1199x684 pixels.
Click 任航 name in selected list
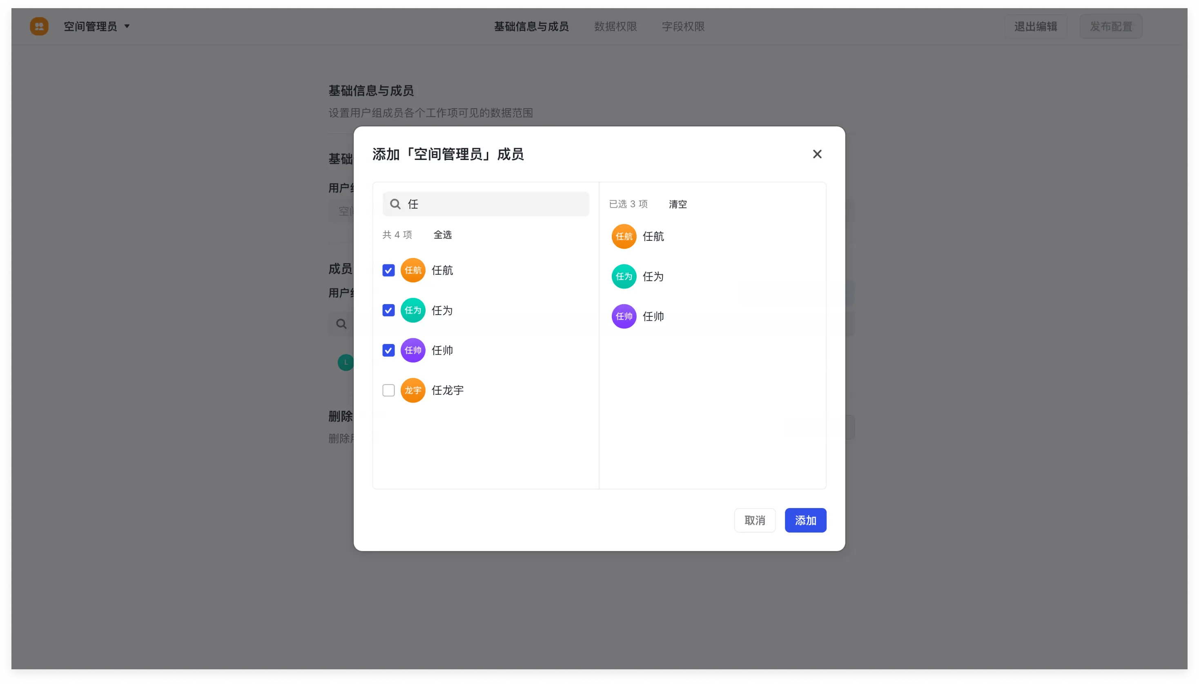[x=653, y=236]
